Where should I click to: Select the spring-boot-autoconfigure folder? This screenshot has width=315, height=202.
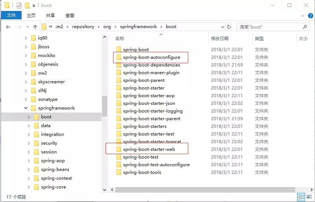point(152,57)
